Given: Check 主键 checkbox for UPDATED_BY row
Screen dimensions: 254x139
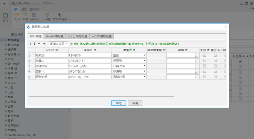Looking at the screenshot, I should click(x=205, y=71).
